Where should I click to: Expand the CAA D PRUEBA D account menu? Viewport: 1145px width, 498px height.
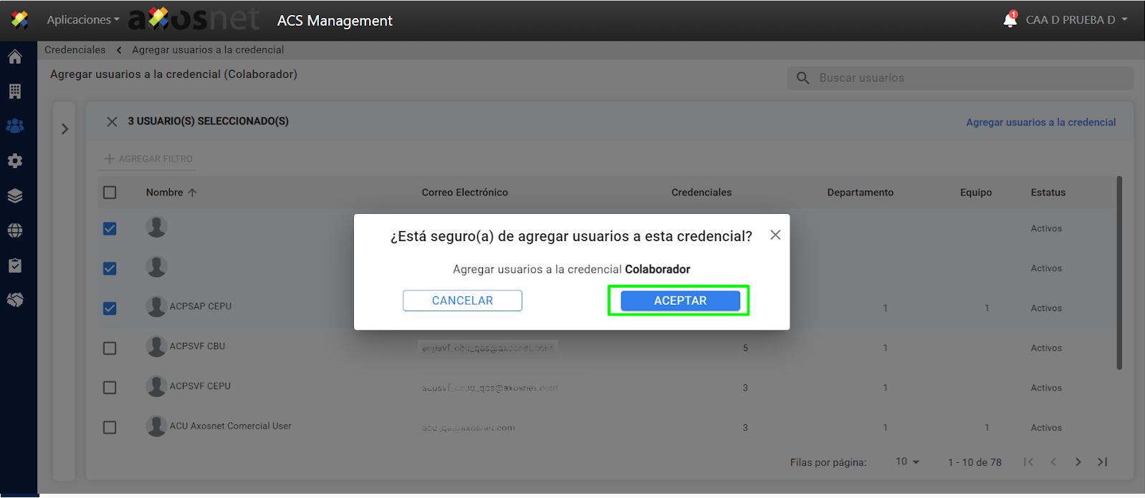click(1076, 20)
